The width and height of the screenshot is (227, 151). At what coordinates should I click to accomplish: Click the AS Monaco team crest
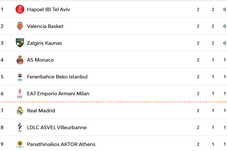coord(20,60)
